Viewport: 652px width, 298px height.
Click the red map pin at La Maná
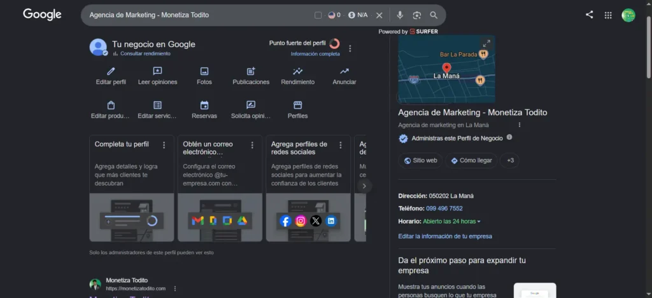pos(446,68)
